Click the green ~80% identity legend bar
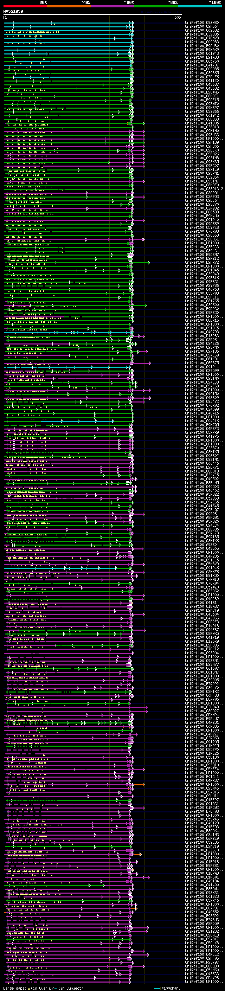This screenshot has height=991, width=225. pyautogui.click(x=156, y=7)
